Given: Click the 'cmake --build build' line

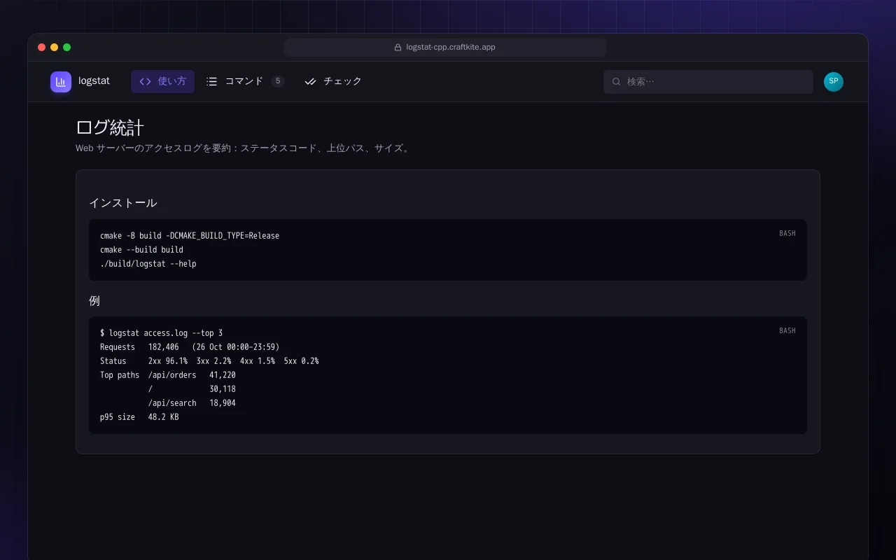Looking at the screenshot, I should 141,250.
